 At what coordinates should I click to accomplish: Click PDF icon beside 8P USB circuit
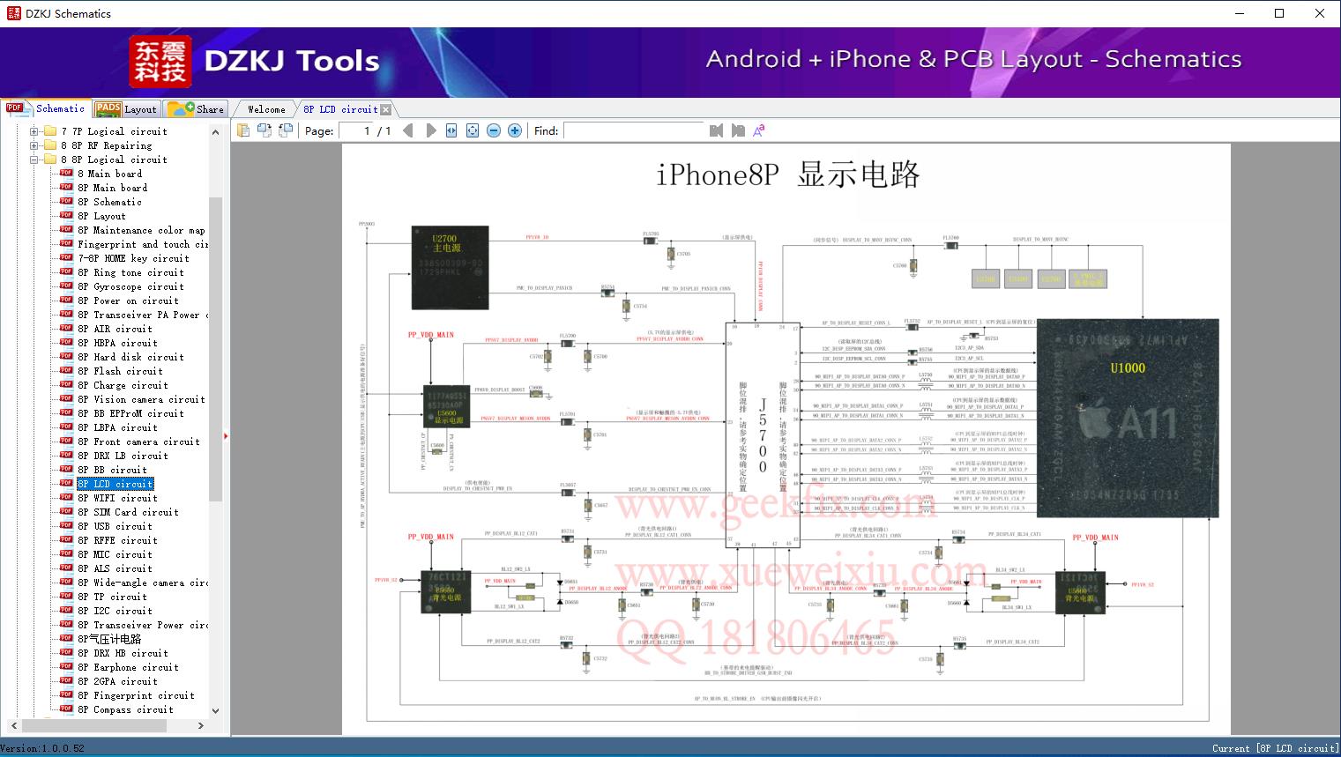66,526
